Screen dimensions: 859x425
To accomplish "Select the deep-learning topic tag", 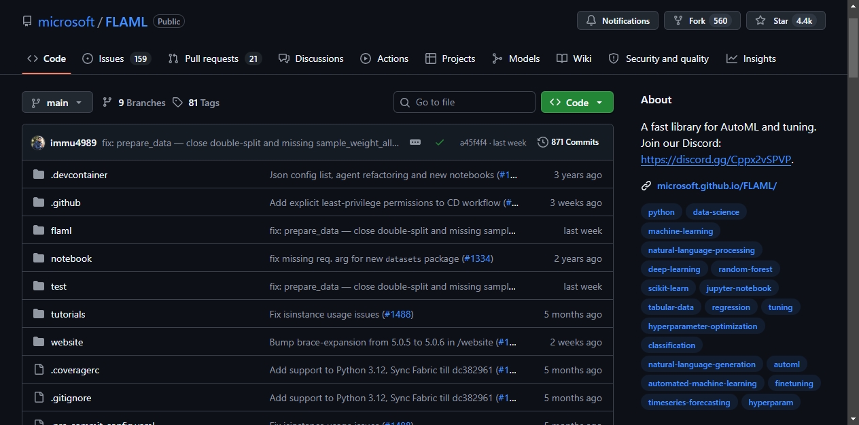I will click(674, 269).
